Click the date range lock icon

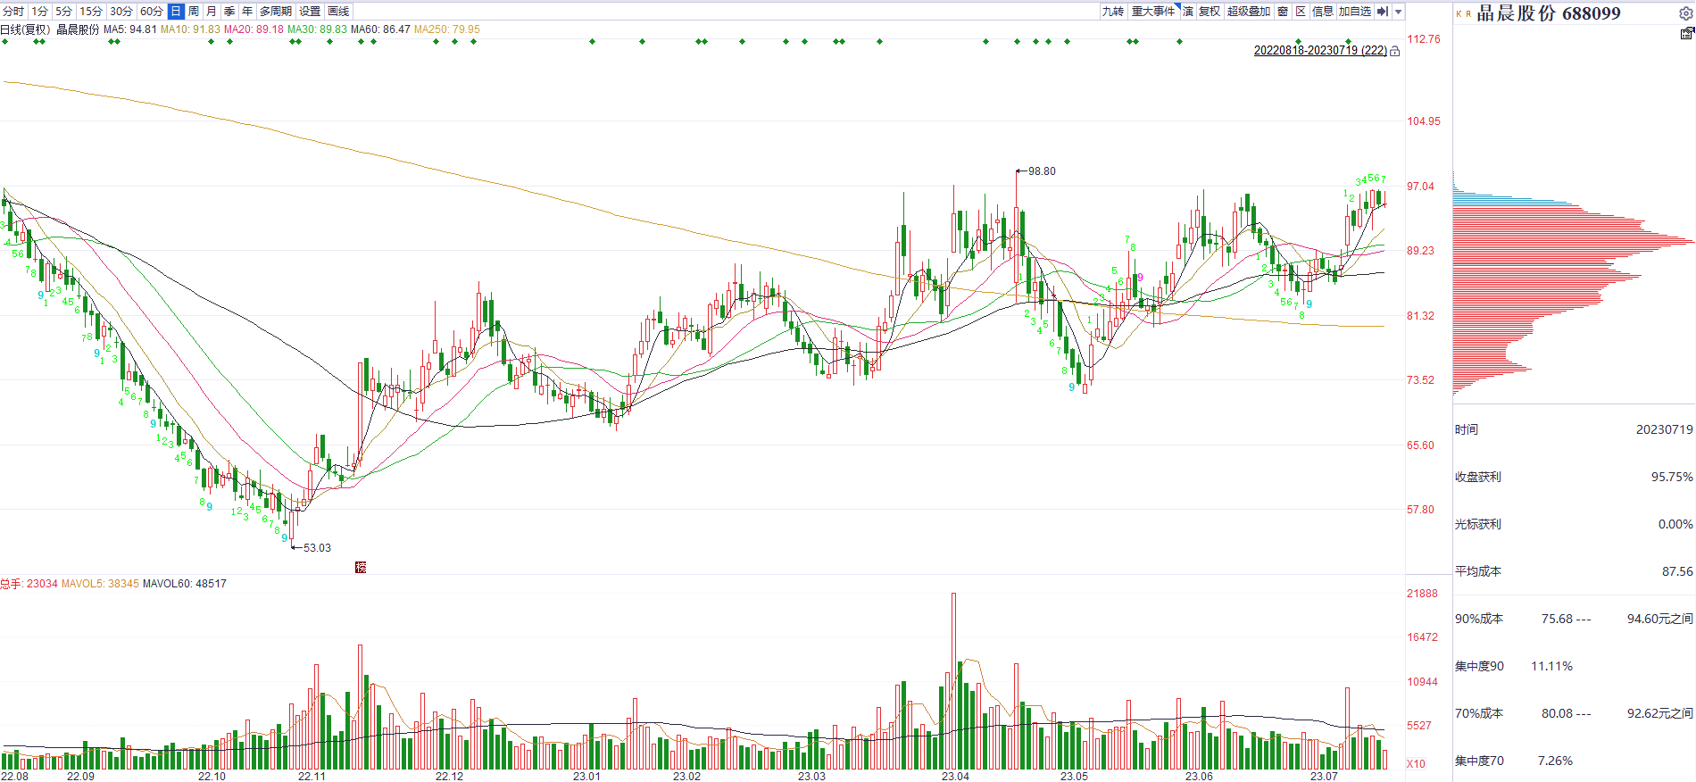(1395, 51)
